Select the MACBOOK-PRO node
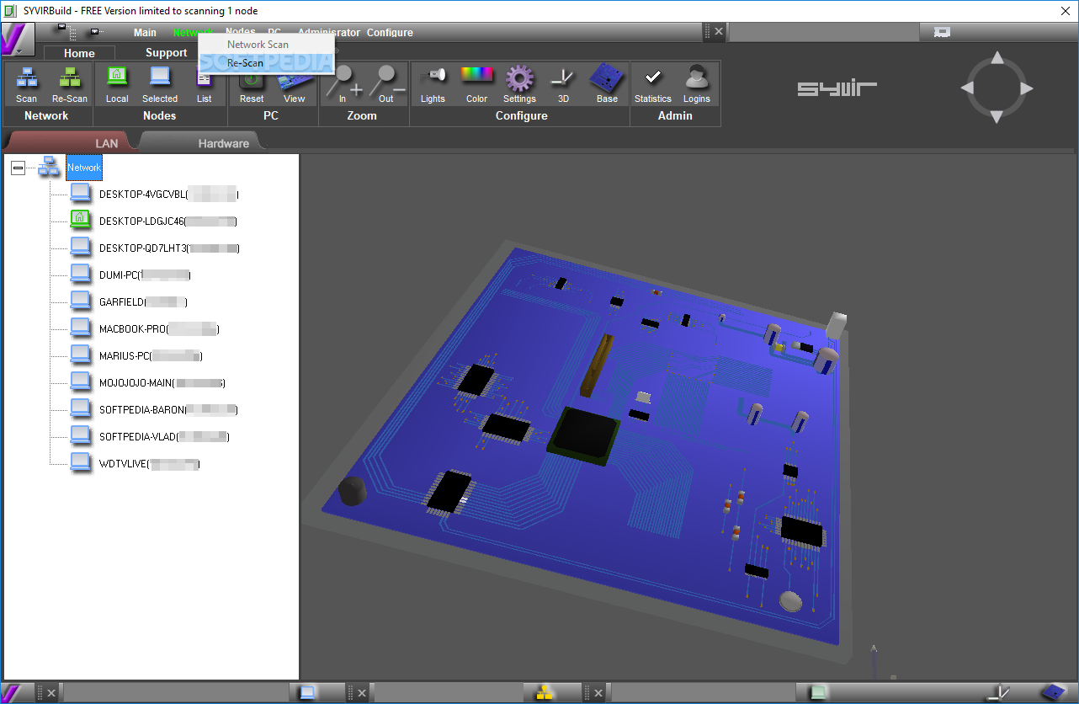Screen dimensions: 1079x704 click(160, 329)
